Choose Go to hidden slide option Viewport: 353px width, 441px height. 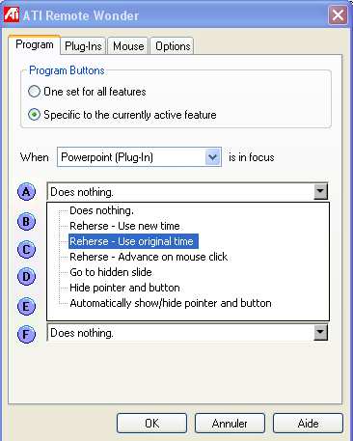(111, 272)
